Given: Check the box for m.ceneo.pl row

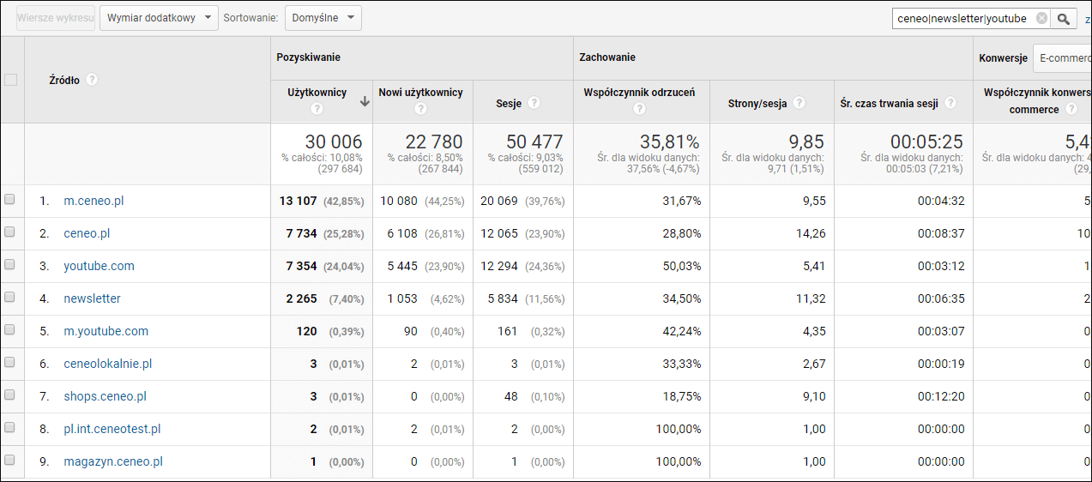Looking at the screenshot, I should click(10, 199).
